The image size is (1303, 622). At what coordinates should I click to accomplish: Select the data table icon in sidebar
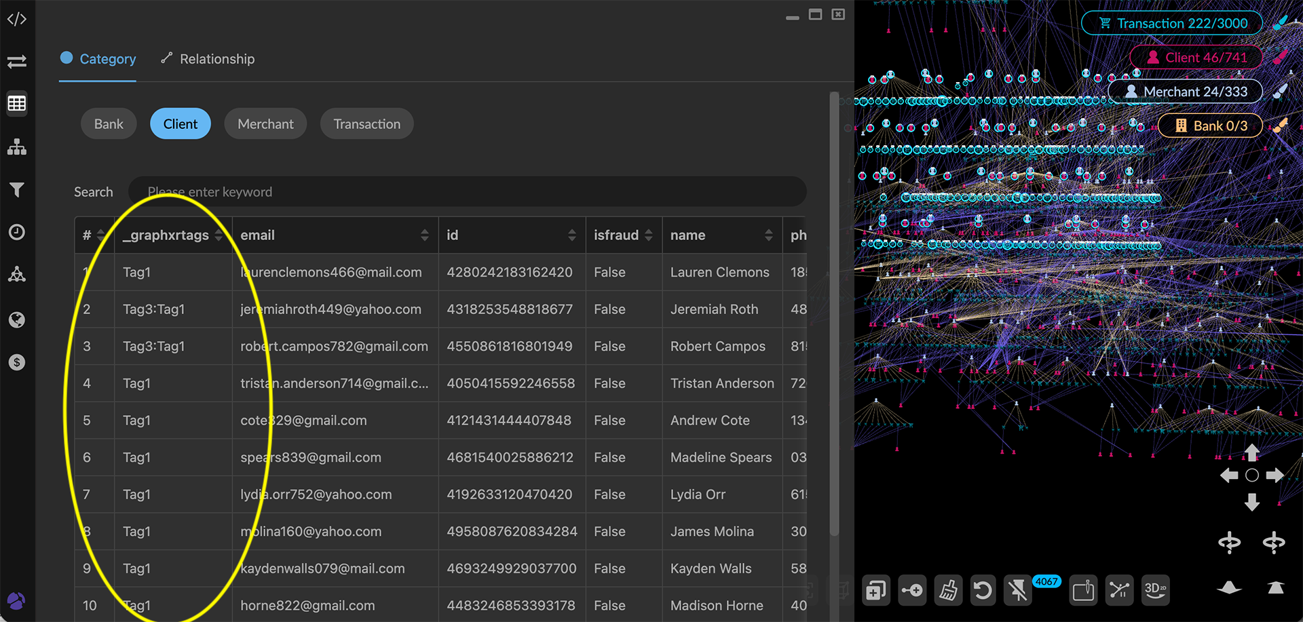coord(17,103)
